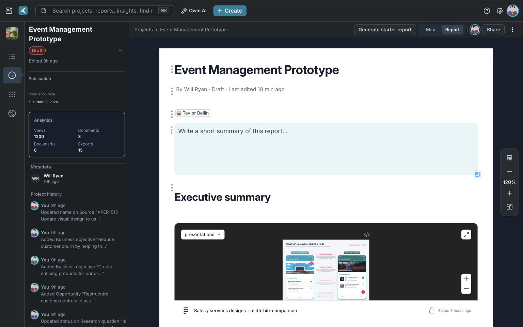Switch to the Report view
This screenshot has height=327, width=523.
452,30
